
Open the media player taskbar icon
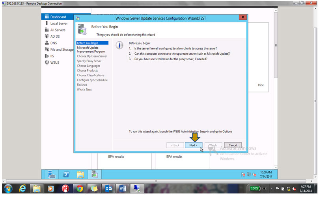(50, 189)
